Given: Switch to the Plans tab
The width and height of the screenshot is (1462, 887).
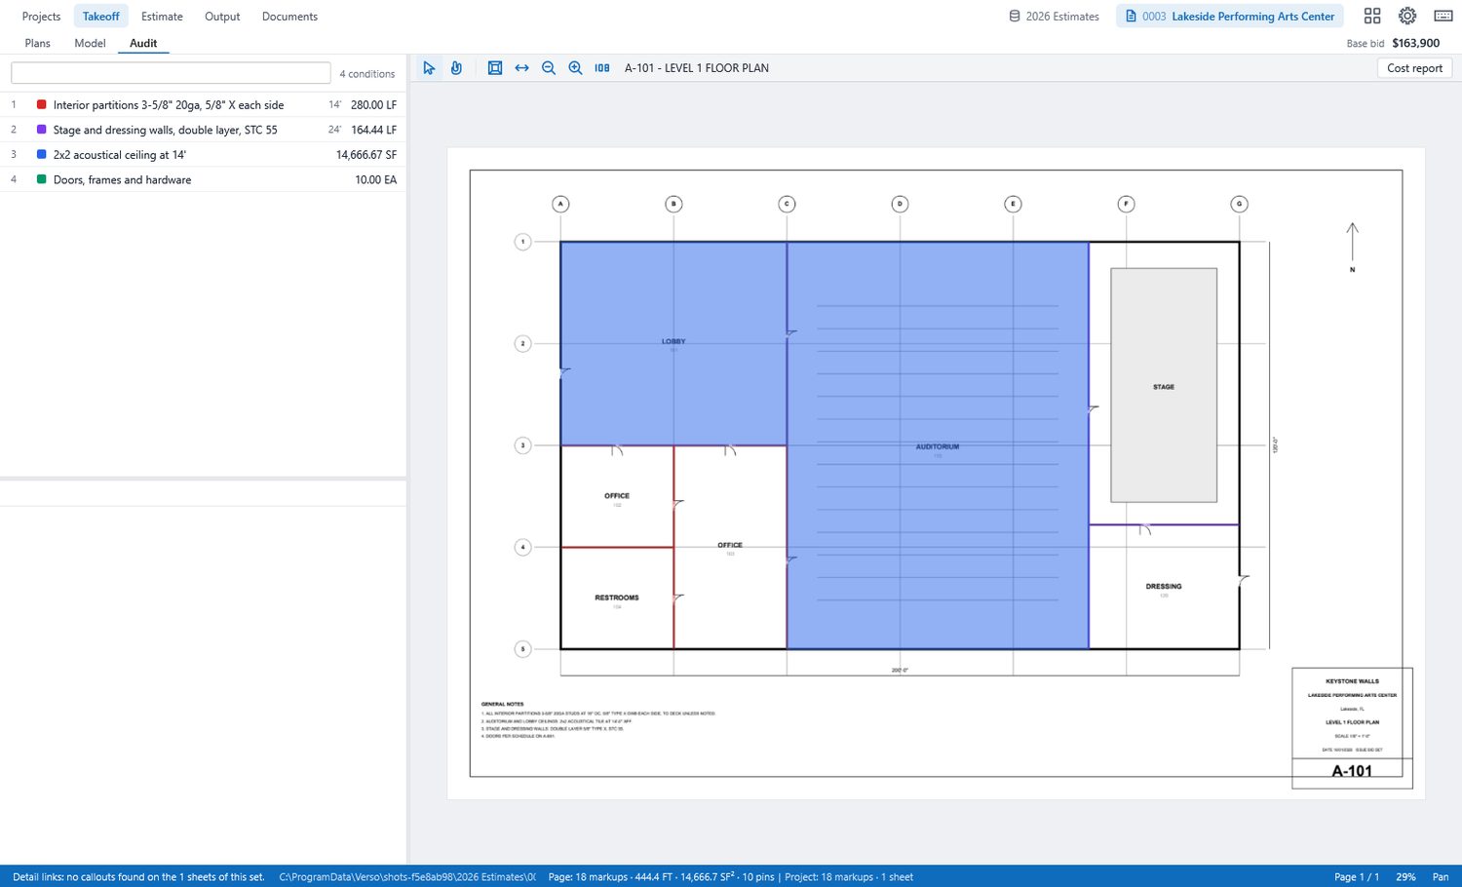Looking at the screenshot, I should tap(37, 43).
